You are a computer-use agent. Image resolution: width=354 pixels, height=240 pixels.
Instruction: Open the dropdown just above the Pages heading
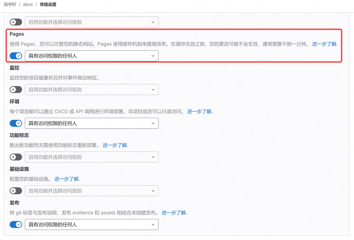click(92, 22)
